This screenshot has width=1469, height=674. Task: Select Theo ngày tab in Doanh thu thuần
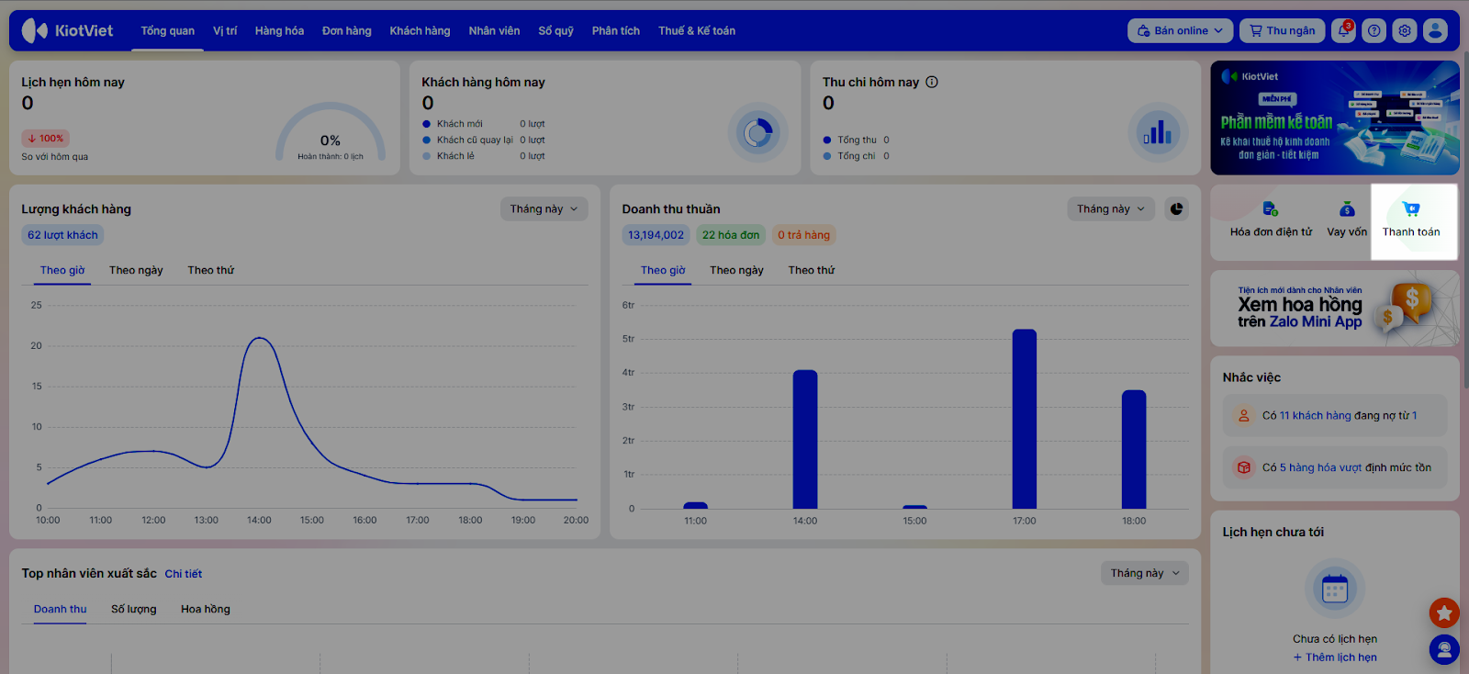pyautogui.click(x=736, y=270)
